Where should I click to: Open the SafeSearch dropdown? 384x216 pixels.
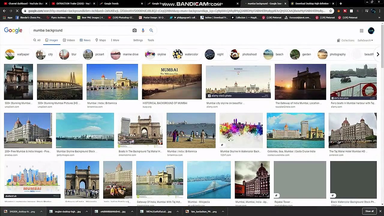click(365, 40)
